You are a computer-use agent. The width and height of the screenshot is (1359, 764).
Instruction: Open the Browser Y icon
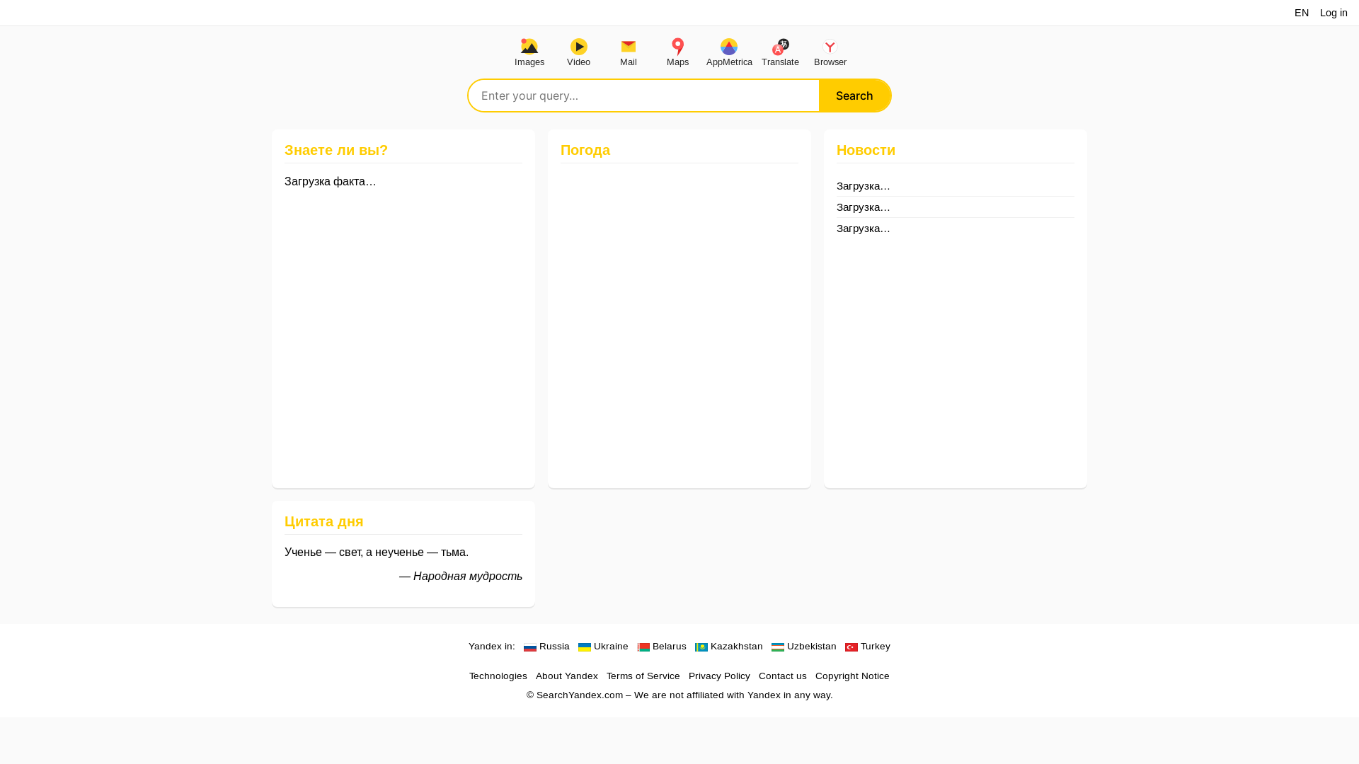(830, 47)
